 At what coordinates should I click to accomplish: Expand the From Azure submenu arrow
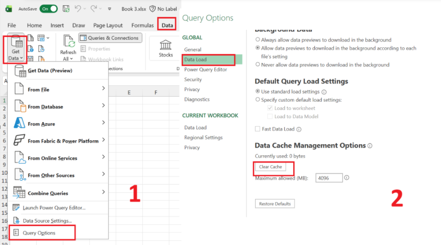tap(103, 122)
